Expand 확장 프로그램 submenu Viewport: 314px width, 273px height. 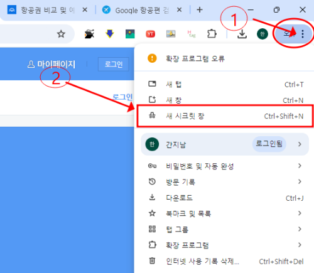click(x=225, y=245)
